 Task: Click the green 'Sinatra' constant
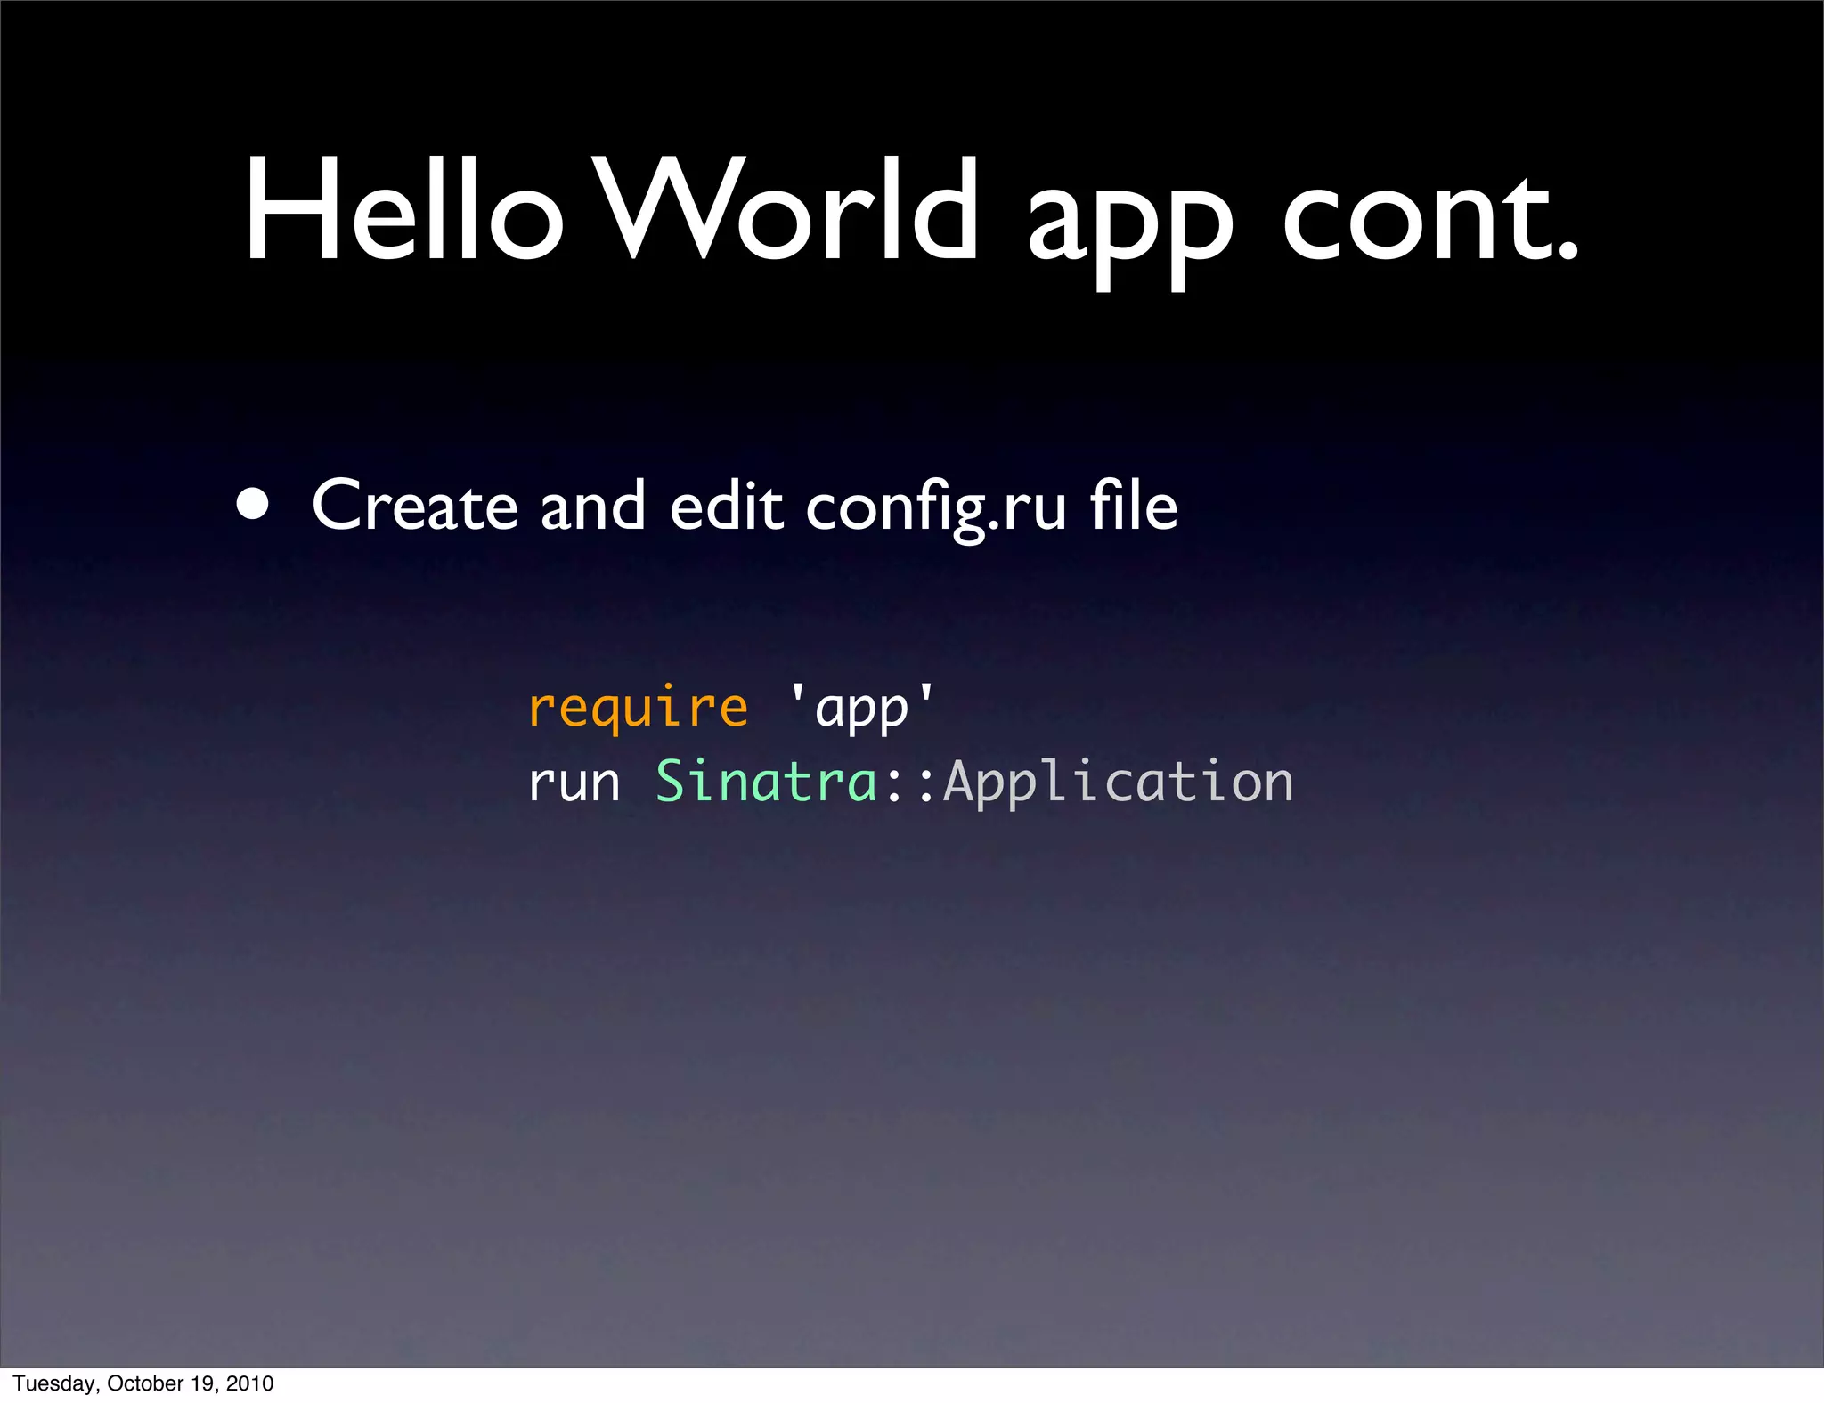click(x=767, y=782)
